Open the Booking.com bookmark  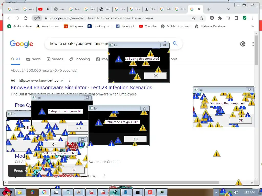pyautogui.click(x=100, y=26)
